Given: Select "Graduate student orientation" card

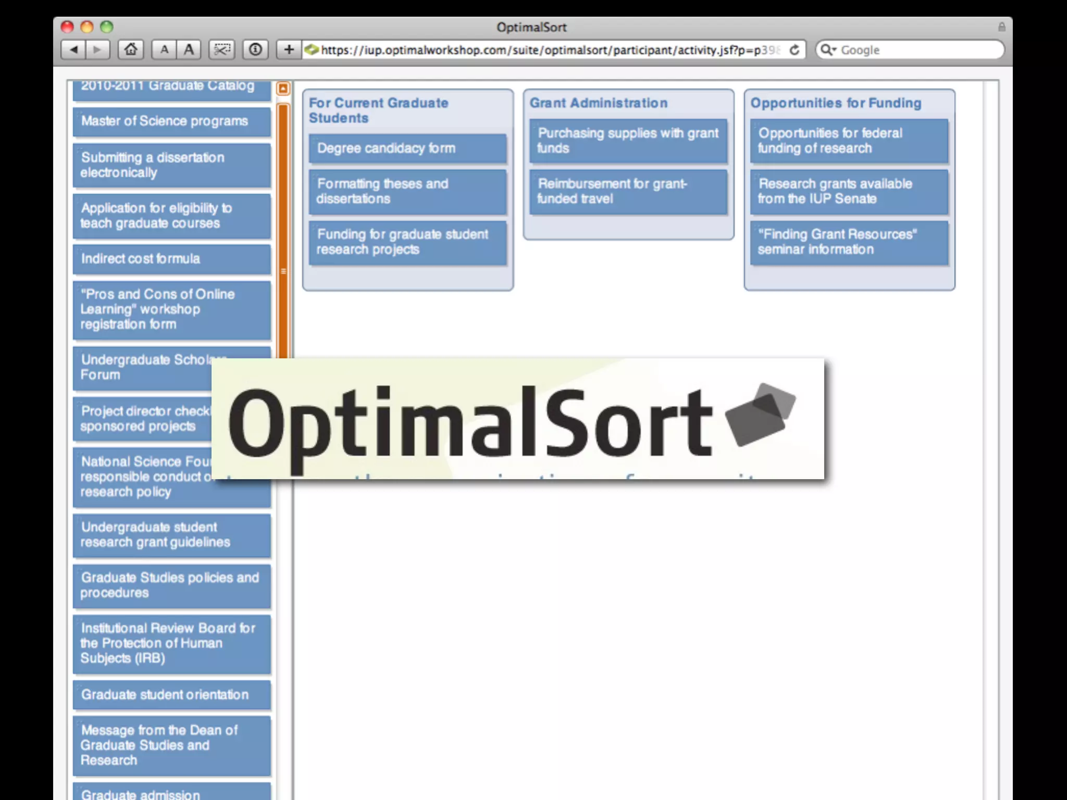Looking at the screenshot, I should 172,695.
